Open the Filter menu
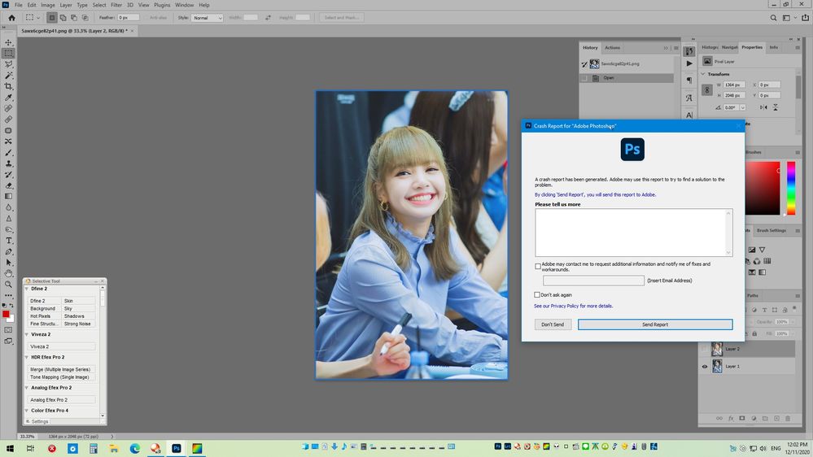 [116, 5]
